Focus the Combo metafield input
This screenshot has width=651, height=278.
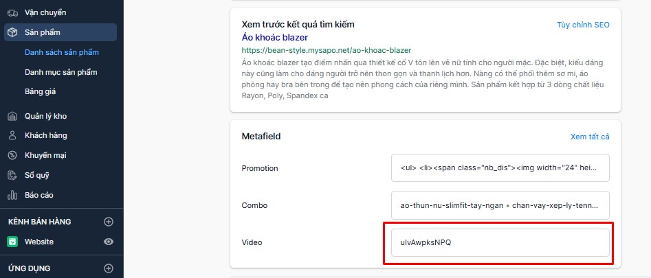point(500,205)
